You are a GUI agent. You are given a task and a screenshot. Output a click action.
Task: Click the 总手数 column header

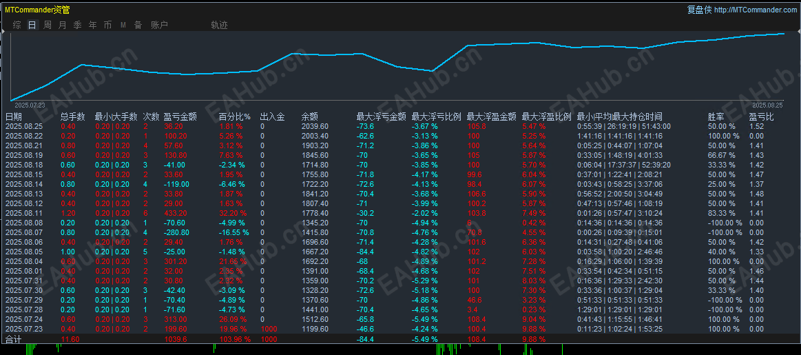pos(73,116)
